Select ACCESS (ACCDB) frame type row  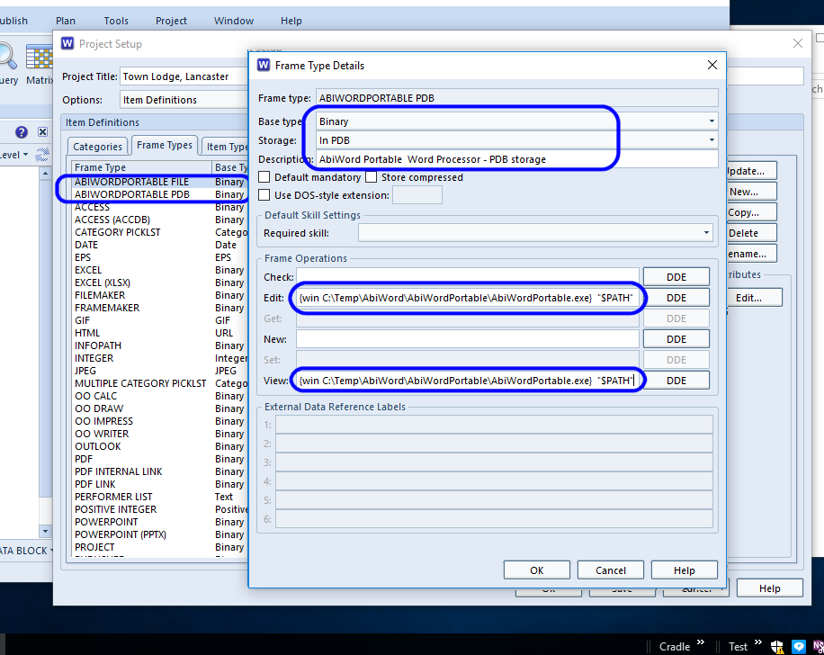(x=159, y=220)
